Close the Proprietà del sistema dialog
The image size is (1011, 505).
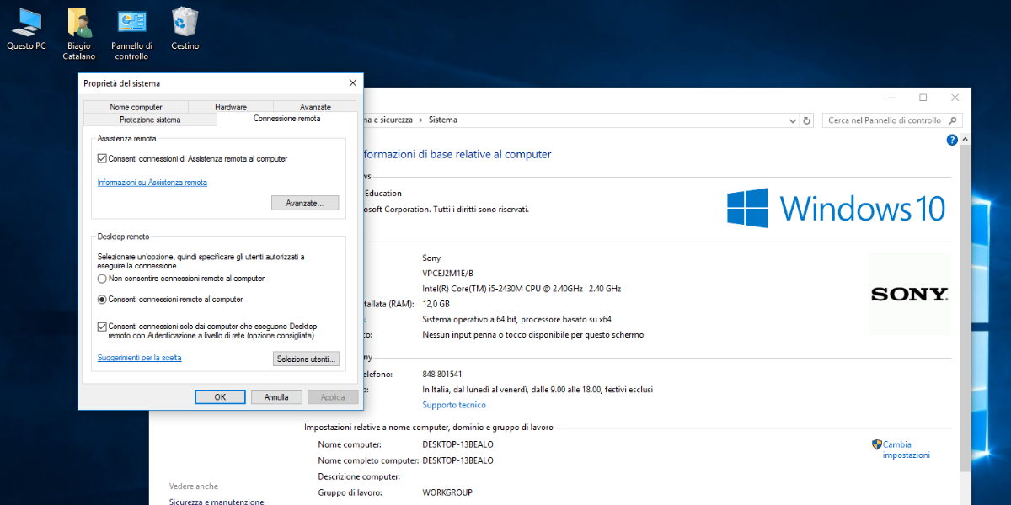click(x=352, y=82)
